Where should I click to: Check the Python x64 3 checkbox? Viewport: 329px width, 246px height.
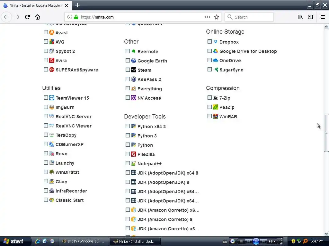128,126
